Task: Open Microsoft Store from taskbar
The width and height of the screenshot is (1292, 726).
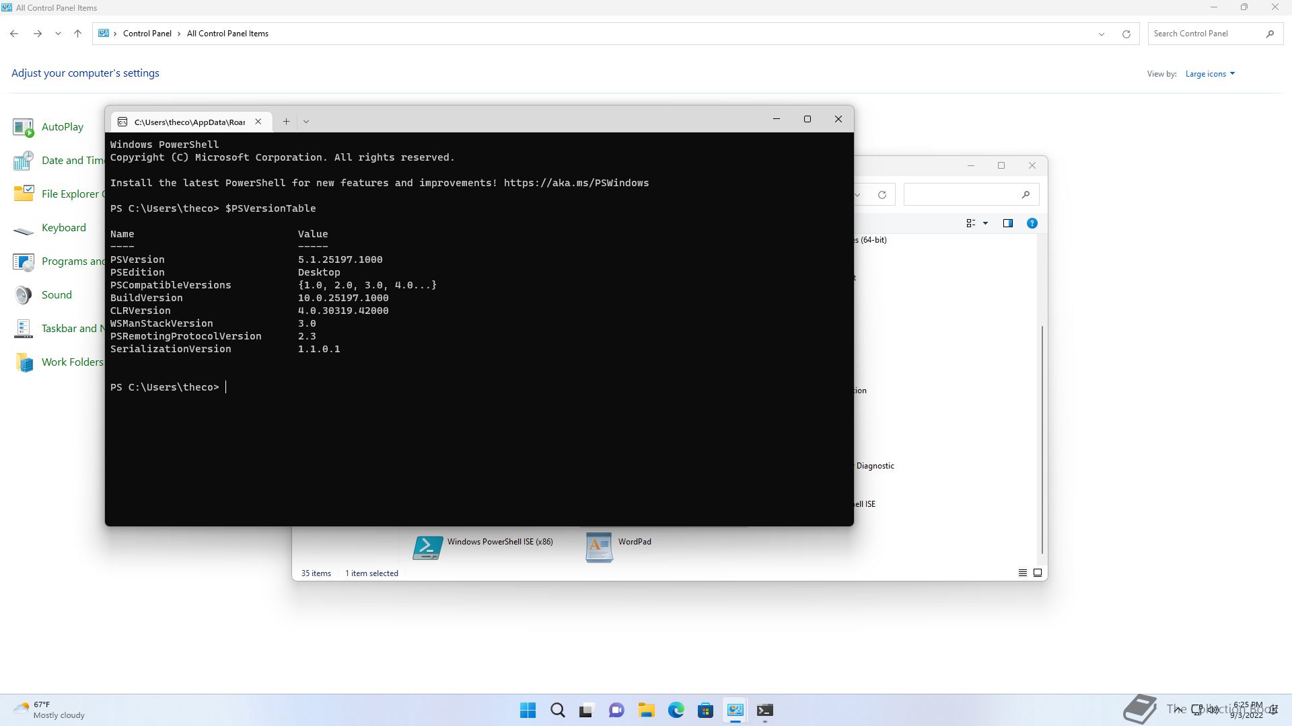Action: pyautogui.click(x=705, y=710)
